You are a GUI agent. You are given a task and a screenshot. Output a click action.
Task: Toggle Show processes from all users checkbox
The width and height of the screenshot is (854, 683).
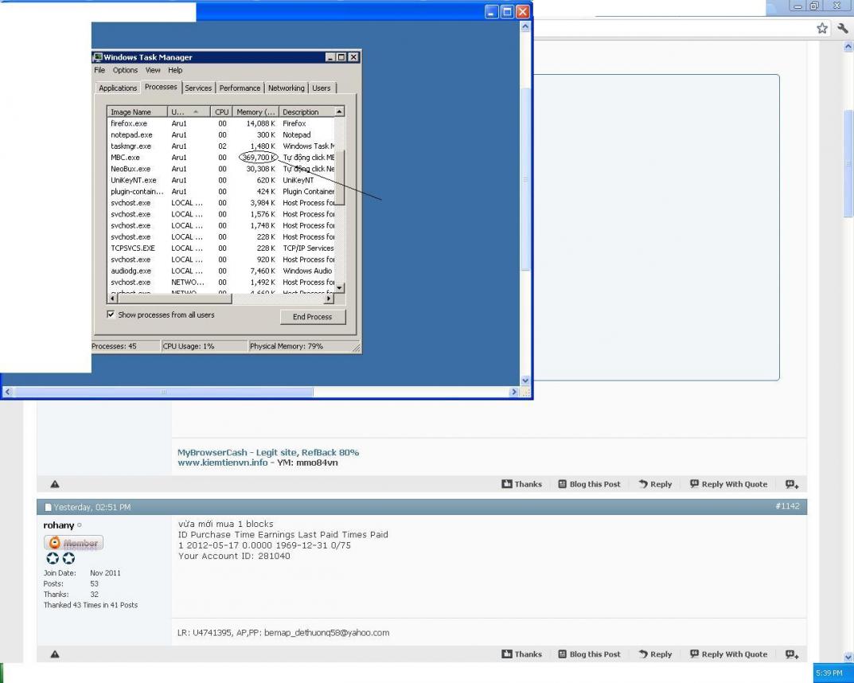coord(111,314)
